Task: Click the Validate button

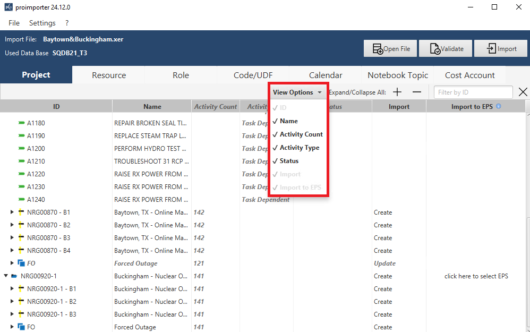Action: click(445, 49)
